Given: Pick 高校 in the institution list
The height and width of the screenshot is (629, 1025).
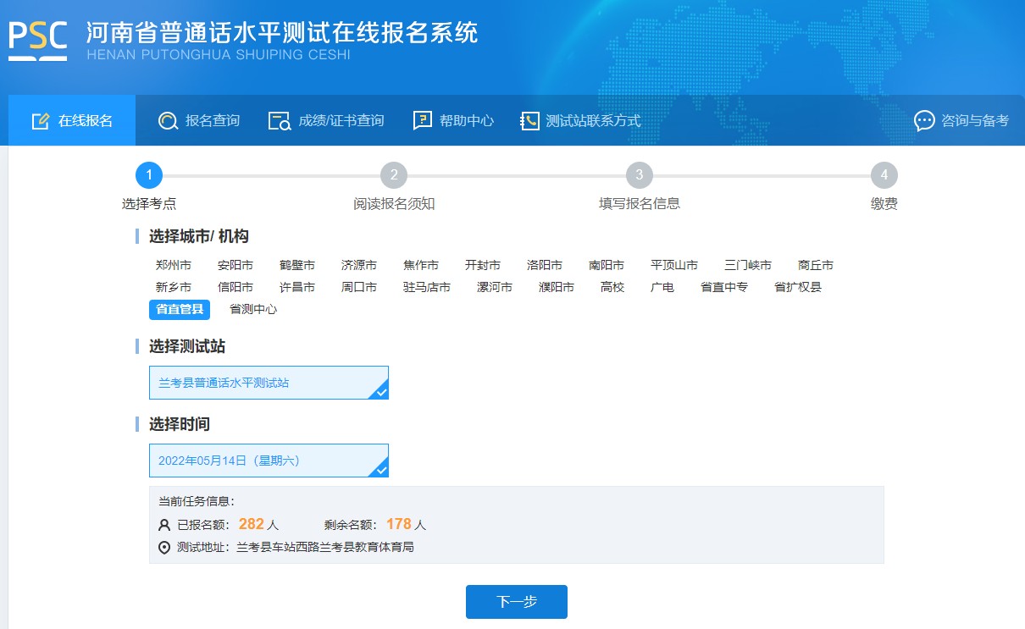Looking at the screenshot, I should pos(612,287).
